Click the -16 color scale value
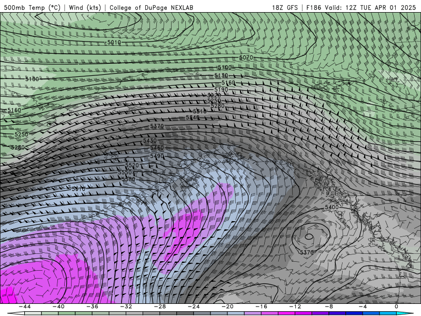Image resolution: width=421 pixels, height=316 pixels. click(261, 307)
